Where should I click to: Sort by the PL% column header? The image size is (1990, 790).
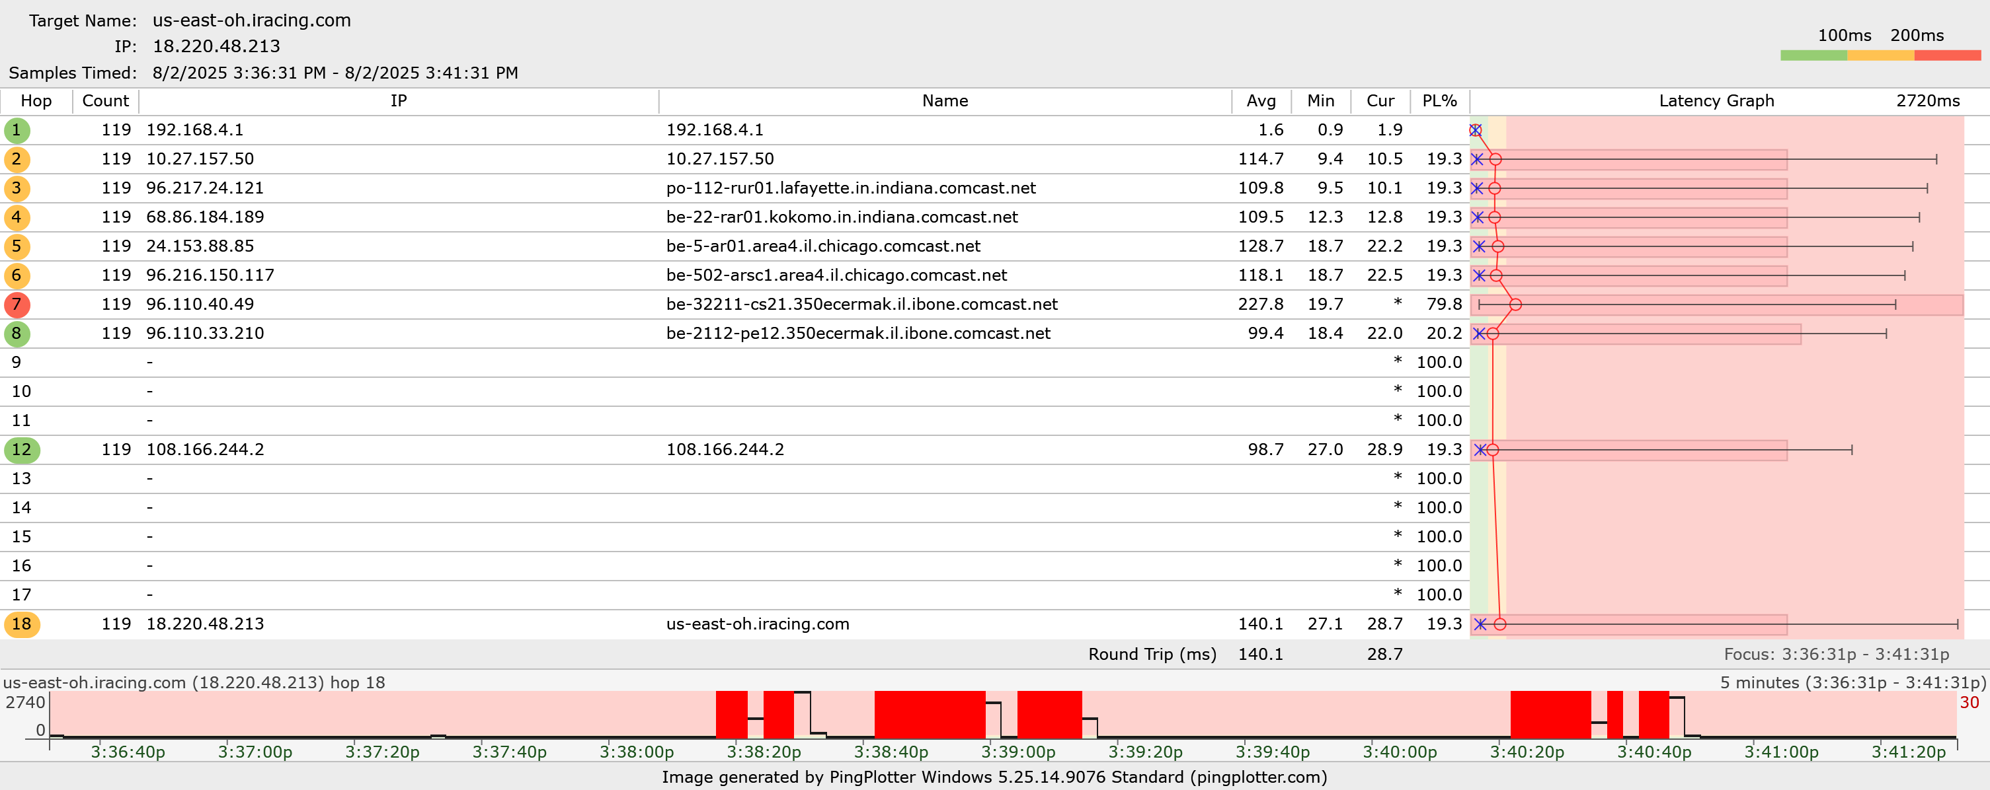1439,101
